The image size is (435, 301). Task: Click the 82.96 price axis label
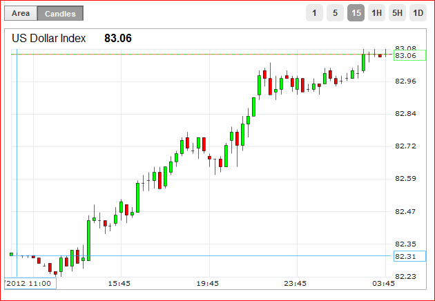point(405,81)
